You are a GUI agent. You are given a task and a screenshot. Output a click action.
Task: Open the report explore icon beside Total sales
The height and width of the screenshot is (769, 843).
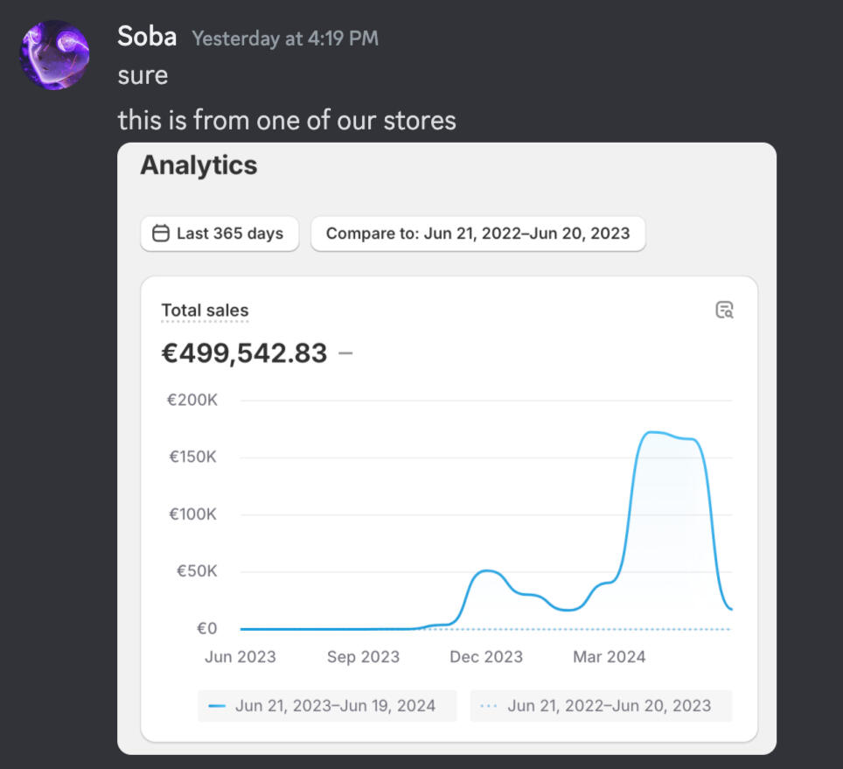pyautogui.click(x=724, y=310)
